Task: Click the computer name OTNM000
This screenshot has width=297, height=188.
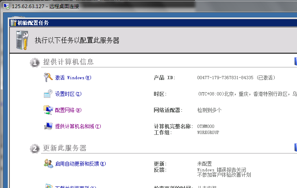Action: [206, 126]
